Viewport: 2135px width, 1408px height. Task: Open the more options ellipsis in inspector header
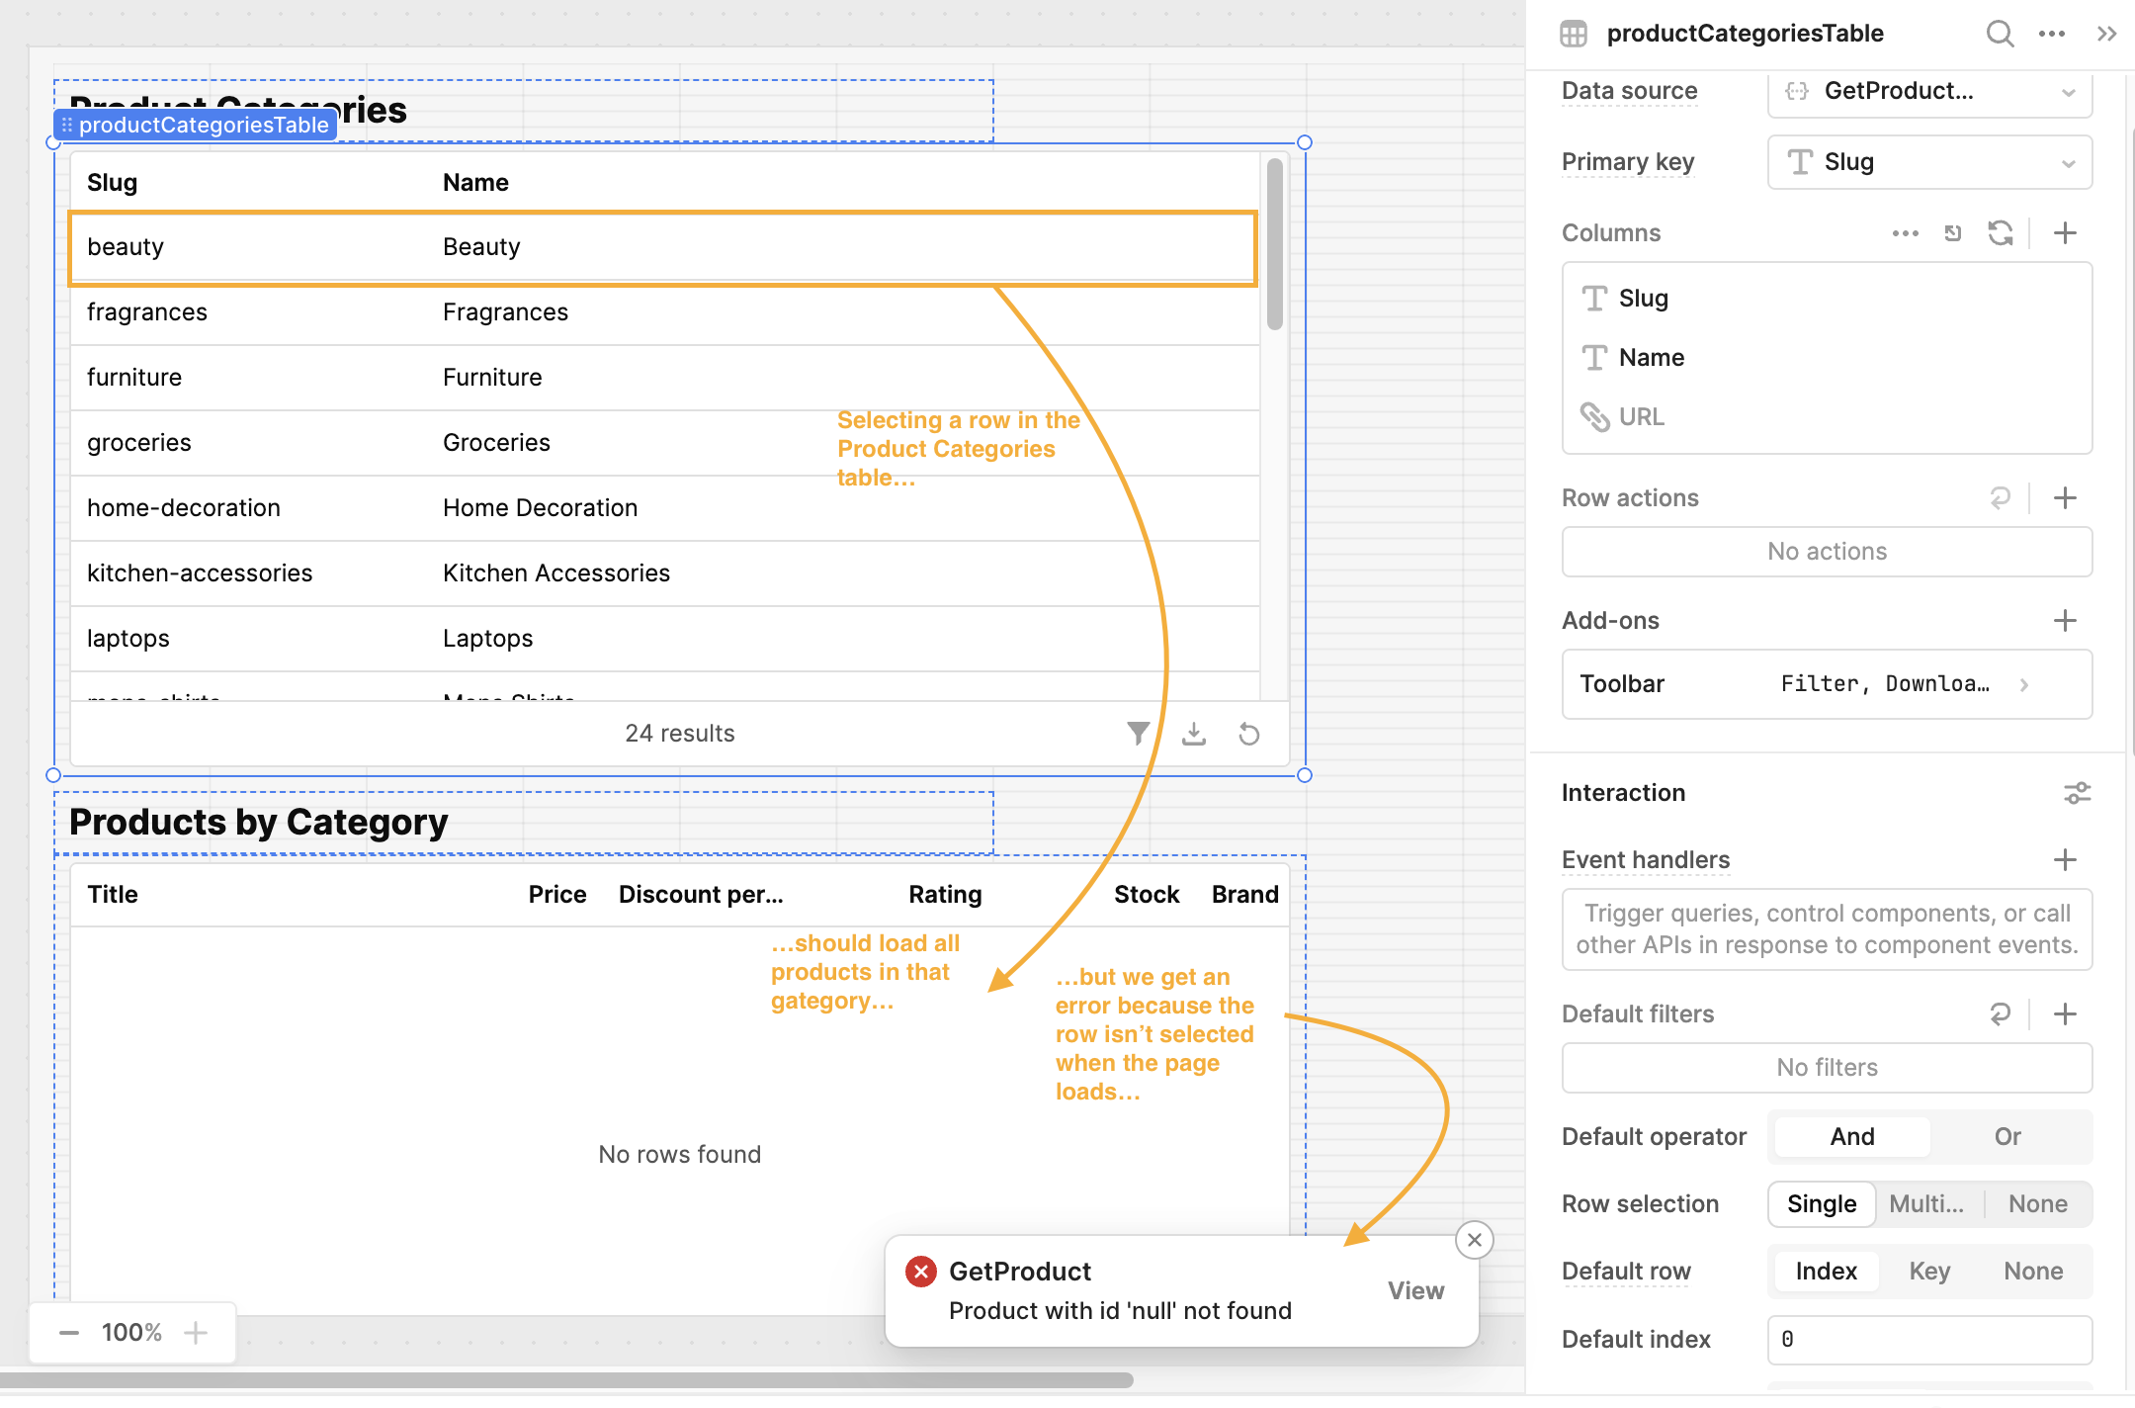(2052, 34)
